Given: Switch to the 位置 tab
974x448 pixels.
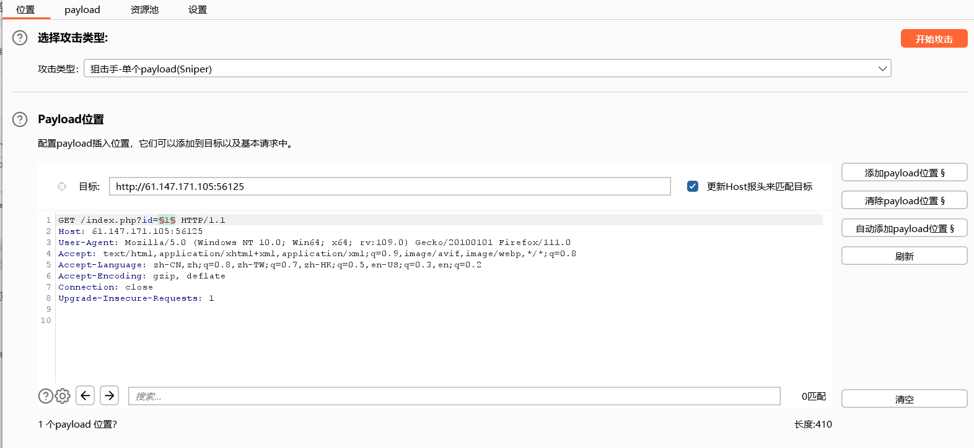Looking at the screenshot, I should point(25,10).
